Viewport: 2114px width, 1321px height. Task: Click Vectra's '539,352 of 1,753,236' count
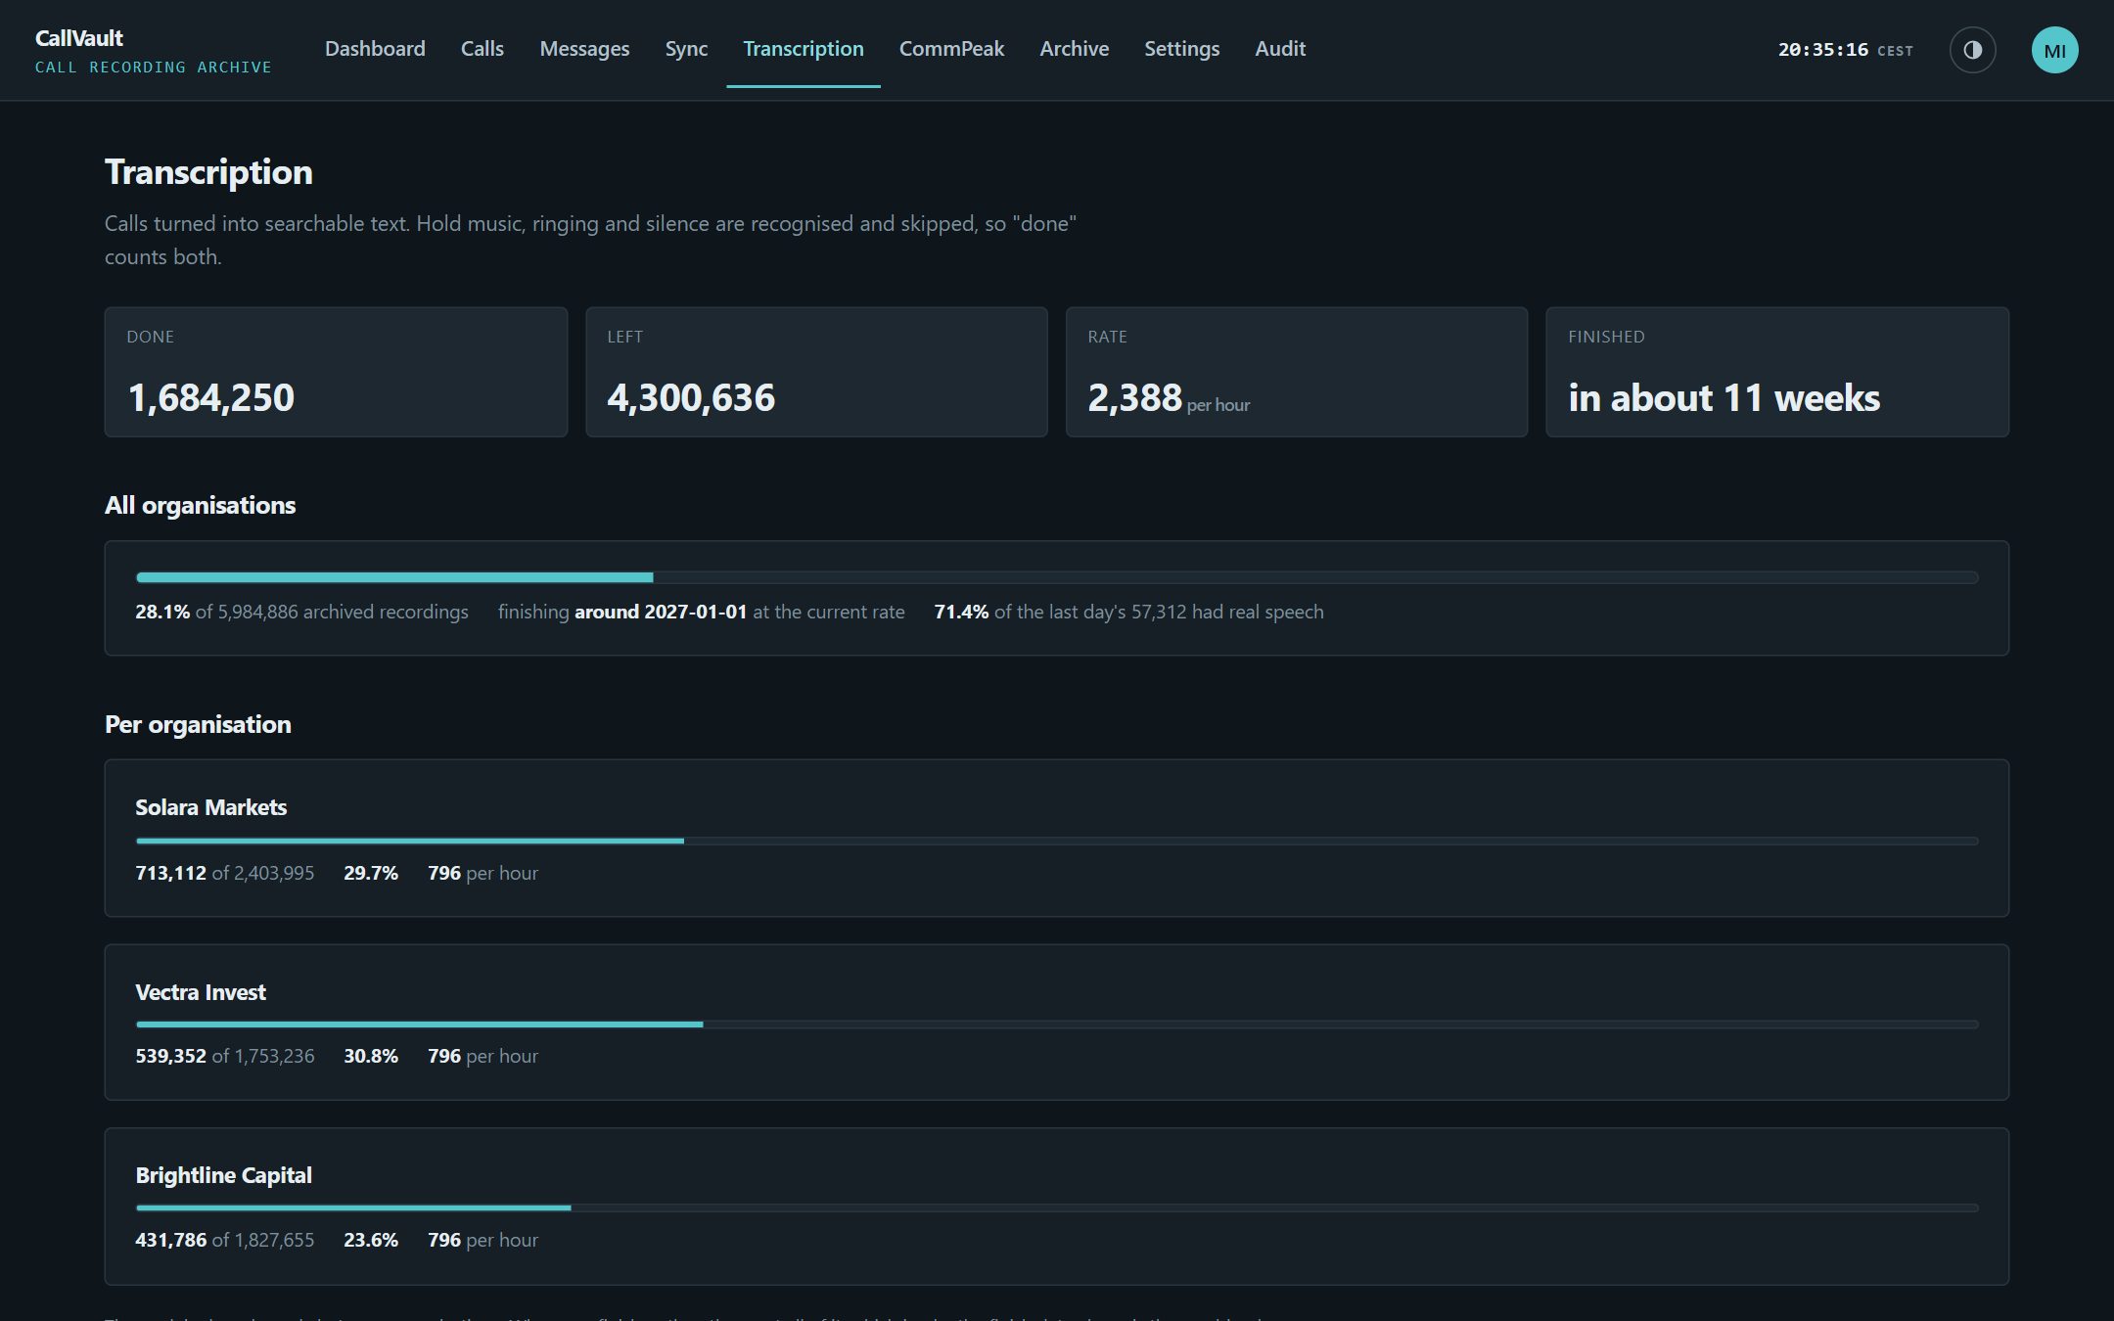point(224,1056)
